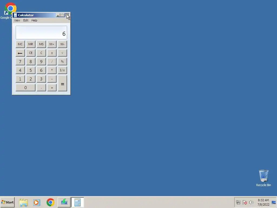Click the digit 3 key

pos(41,79)
